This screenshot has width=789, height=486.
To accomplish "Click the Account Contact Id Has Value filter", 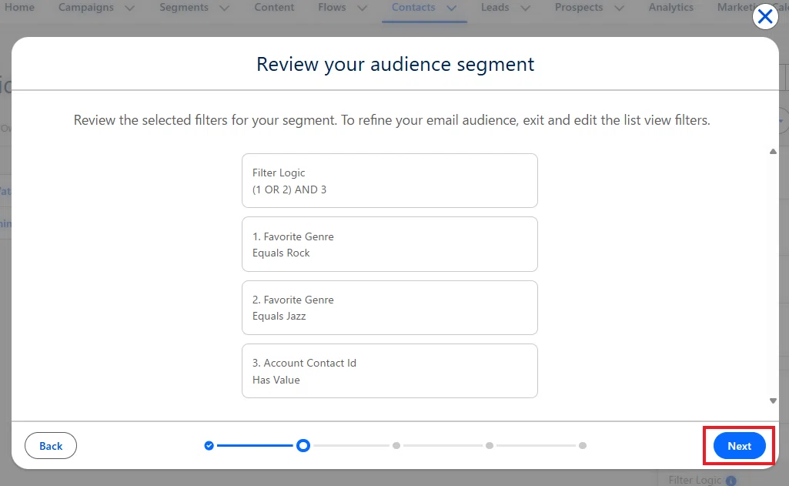I will pyautogui.click(x=389, y=371).
